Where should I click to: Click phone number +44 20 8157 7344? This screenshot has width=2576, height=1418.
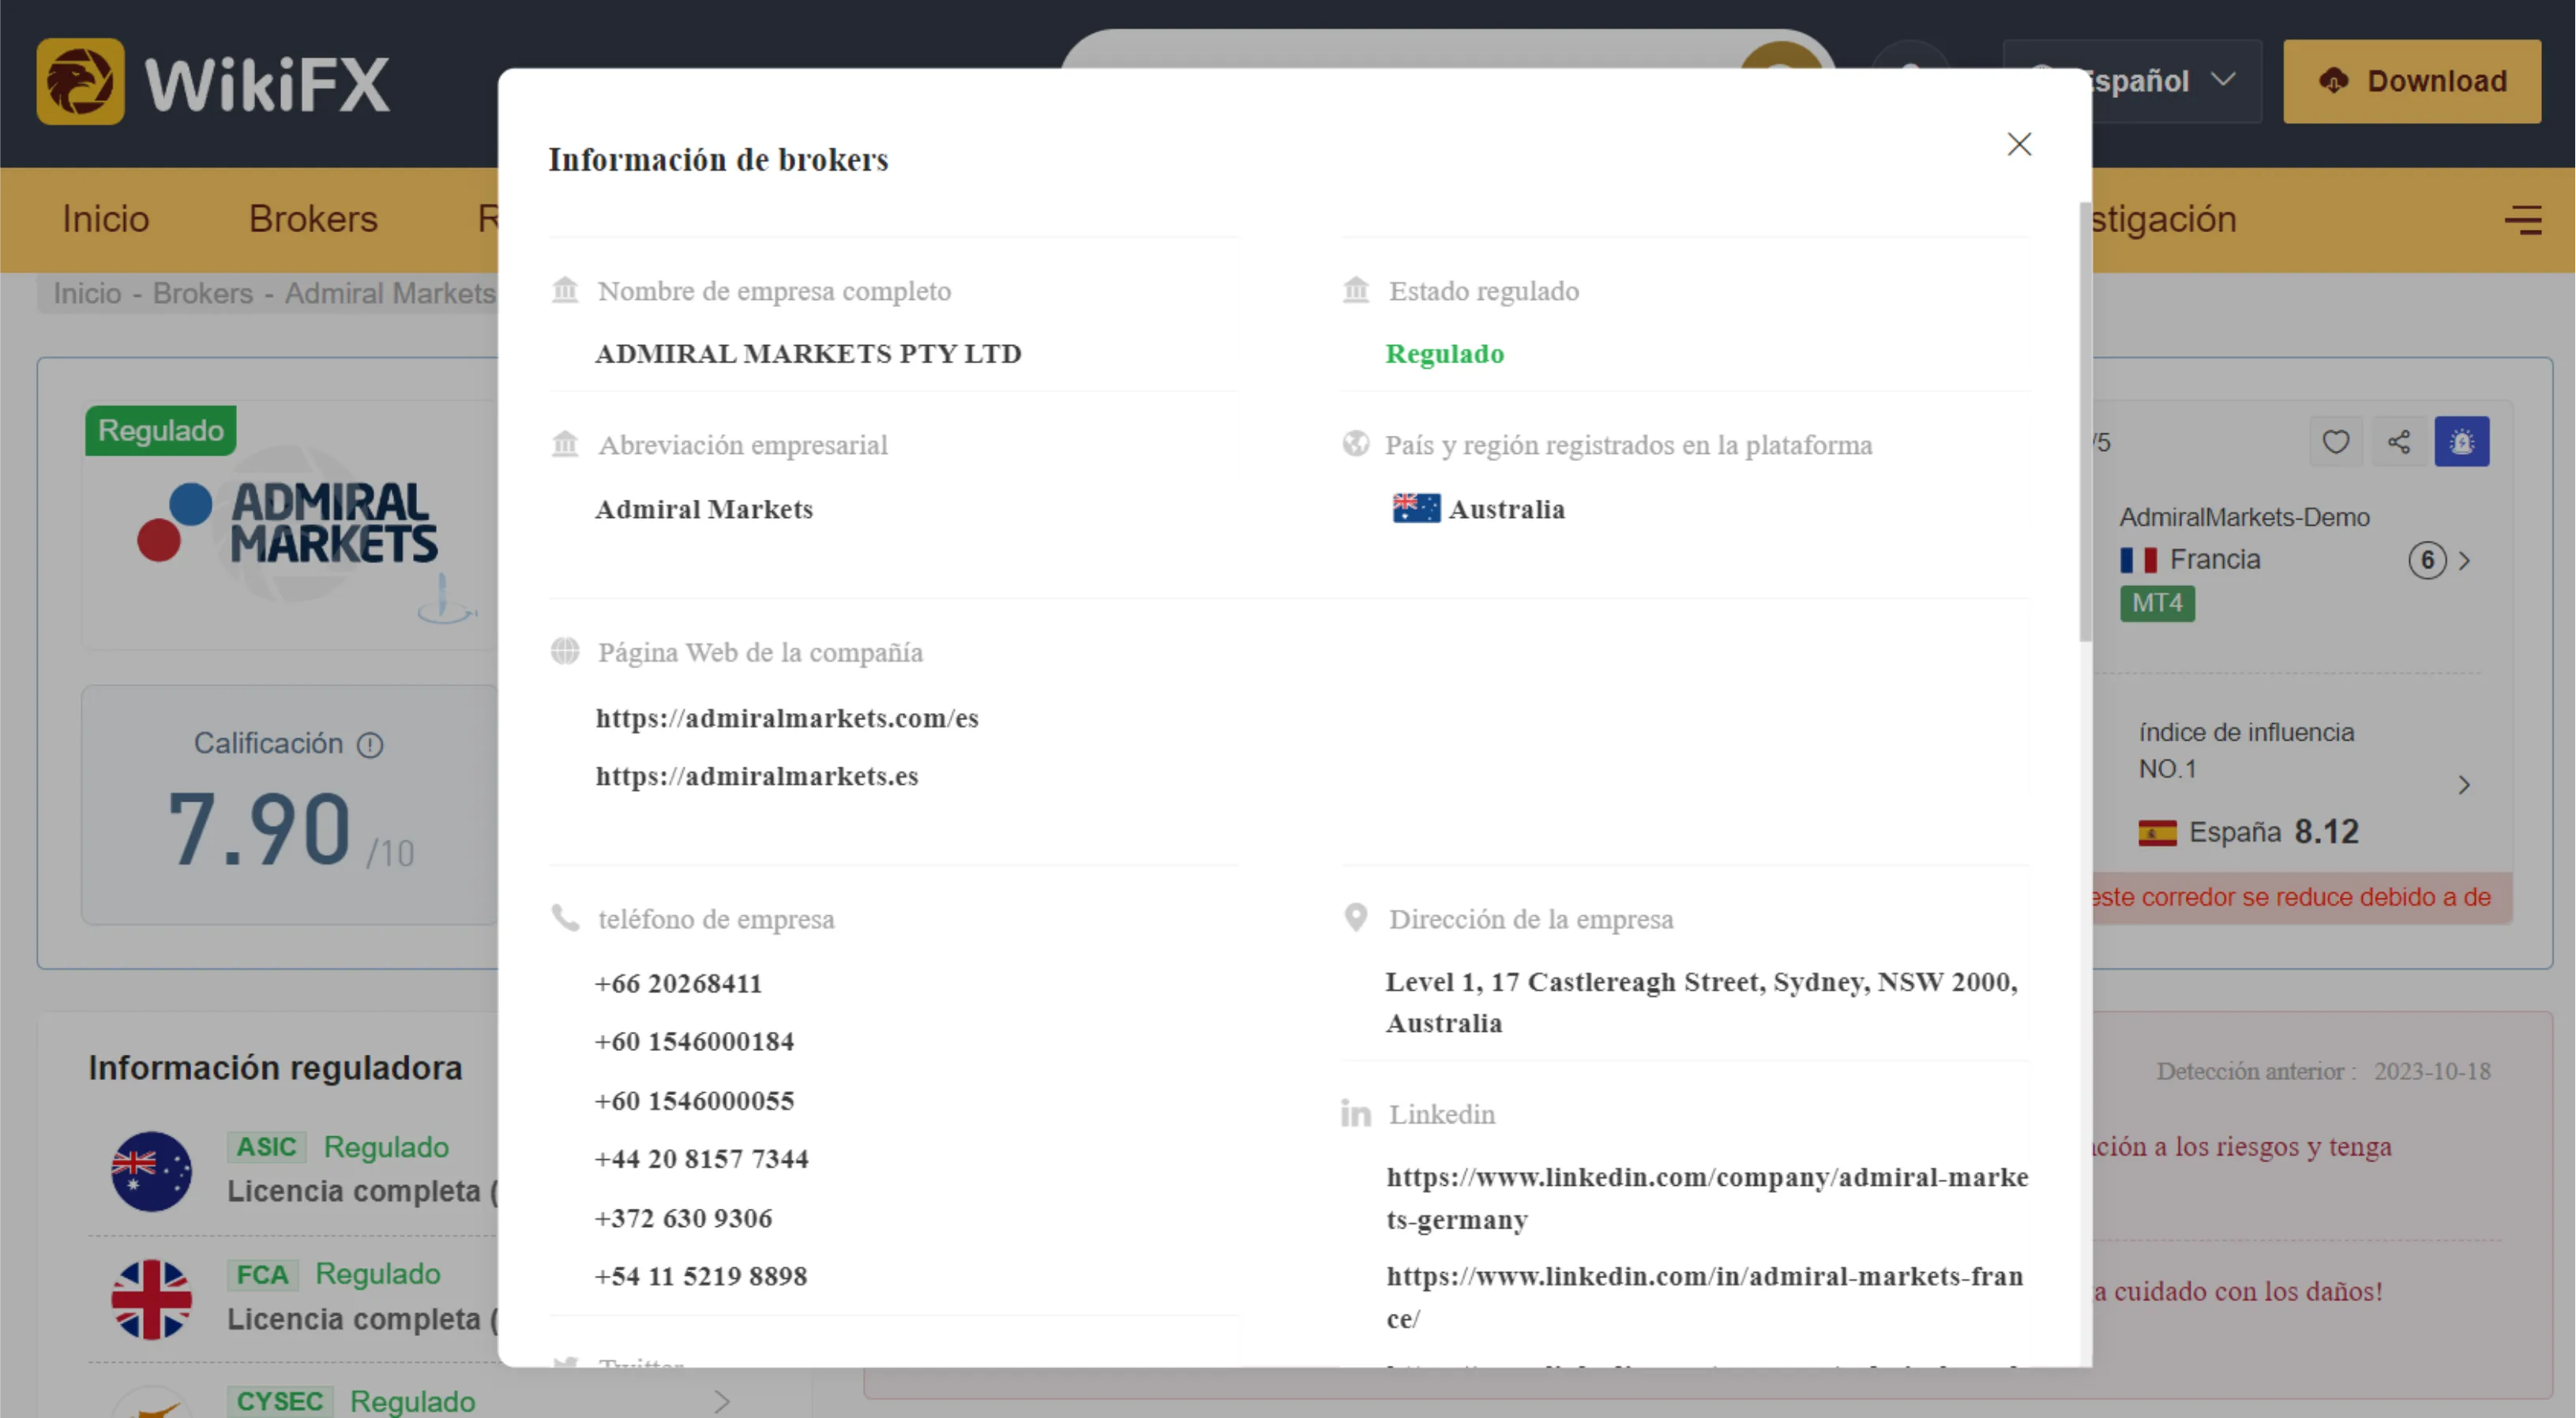701,1158
